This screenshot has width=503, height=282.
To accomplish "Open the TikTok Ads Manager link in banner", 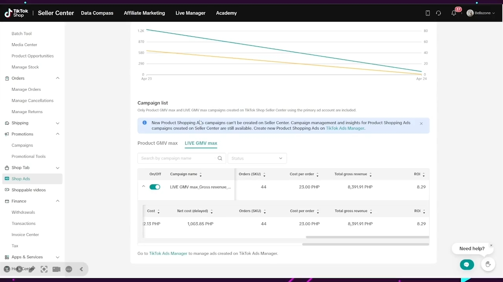I will [345, 128].
